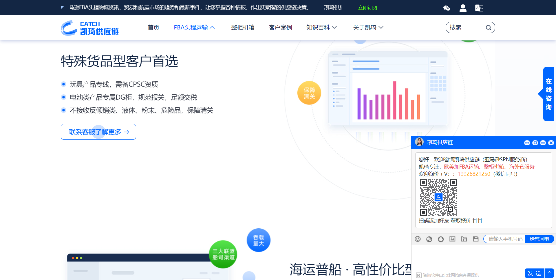The image size is (556, 280).
Task: Click the 立即订阅 link
Action: (367, 8)
